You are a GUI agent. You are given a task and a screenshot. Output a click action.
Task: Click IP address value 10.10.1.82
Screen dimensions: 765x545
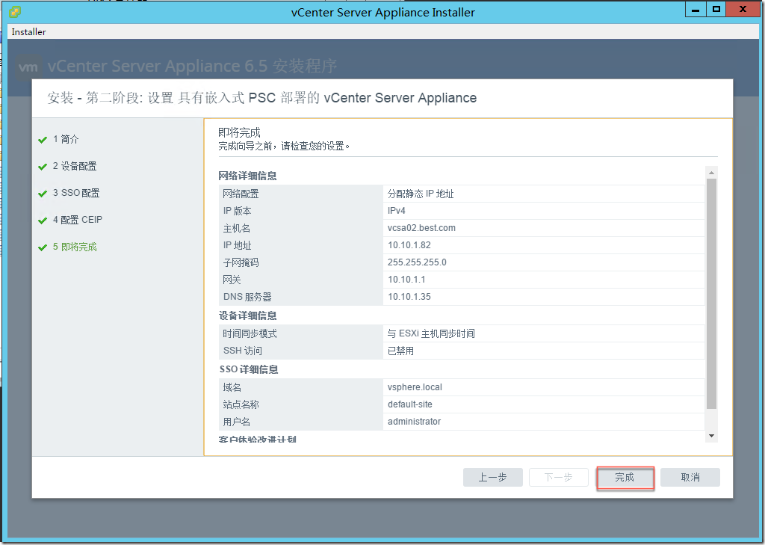[409, 245]
